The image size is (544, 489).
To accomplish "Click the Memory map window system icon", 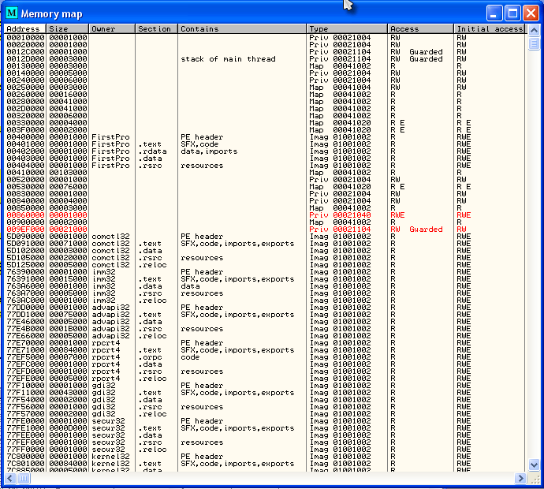I will [x=11, y=13].
